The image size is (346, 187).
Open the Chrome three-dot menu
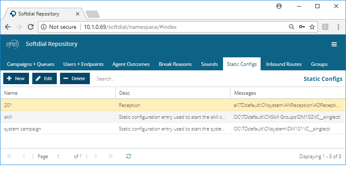[x=338, y=27]
